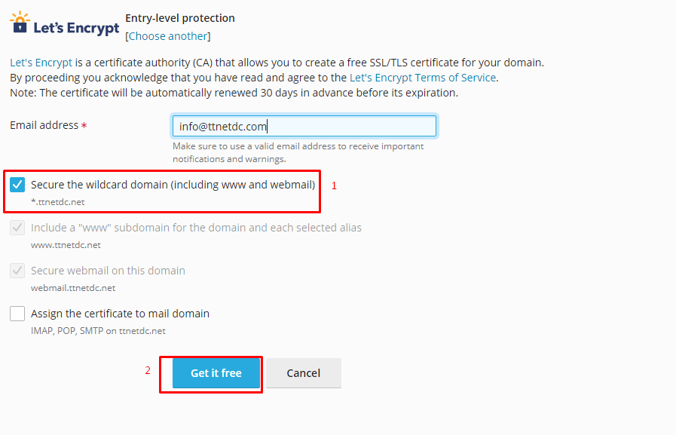Click the Secure the wildcard domain label

click(x=173, y=185)
